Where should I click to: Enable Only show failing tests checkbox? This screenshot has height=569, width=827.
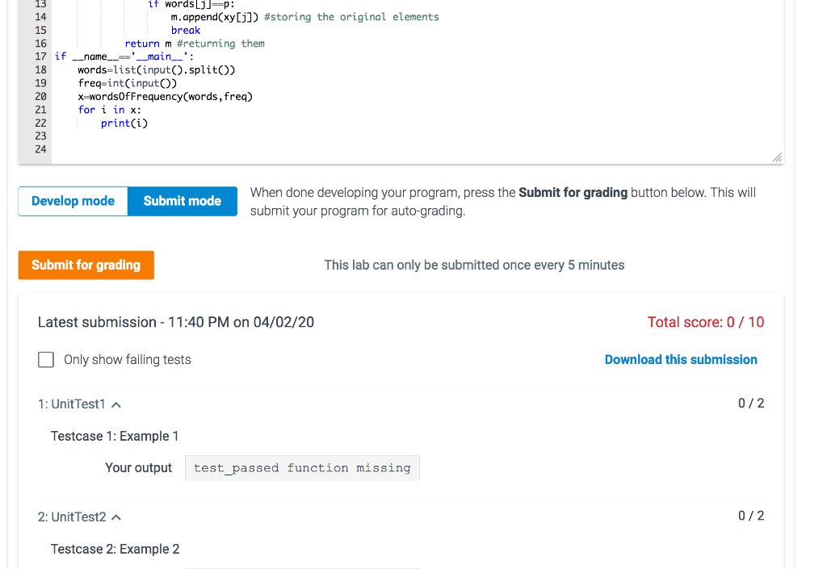point(46,360)
